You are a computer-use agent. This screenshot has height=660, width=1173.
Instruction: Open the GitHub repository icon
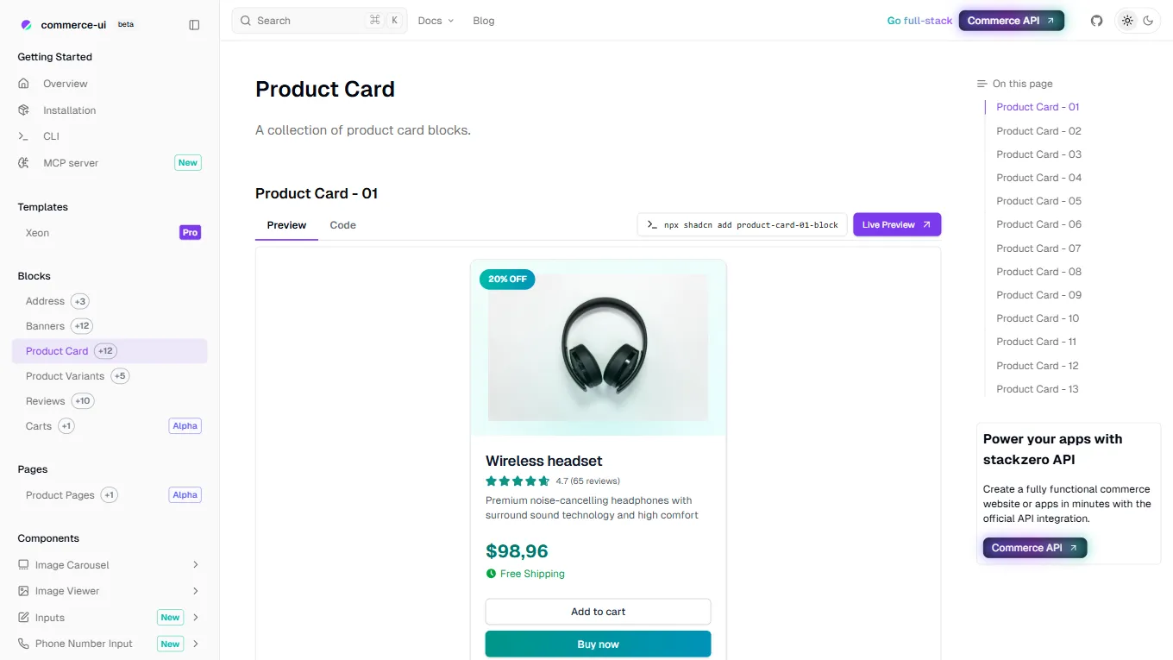1095,20
